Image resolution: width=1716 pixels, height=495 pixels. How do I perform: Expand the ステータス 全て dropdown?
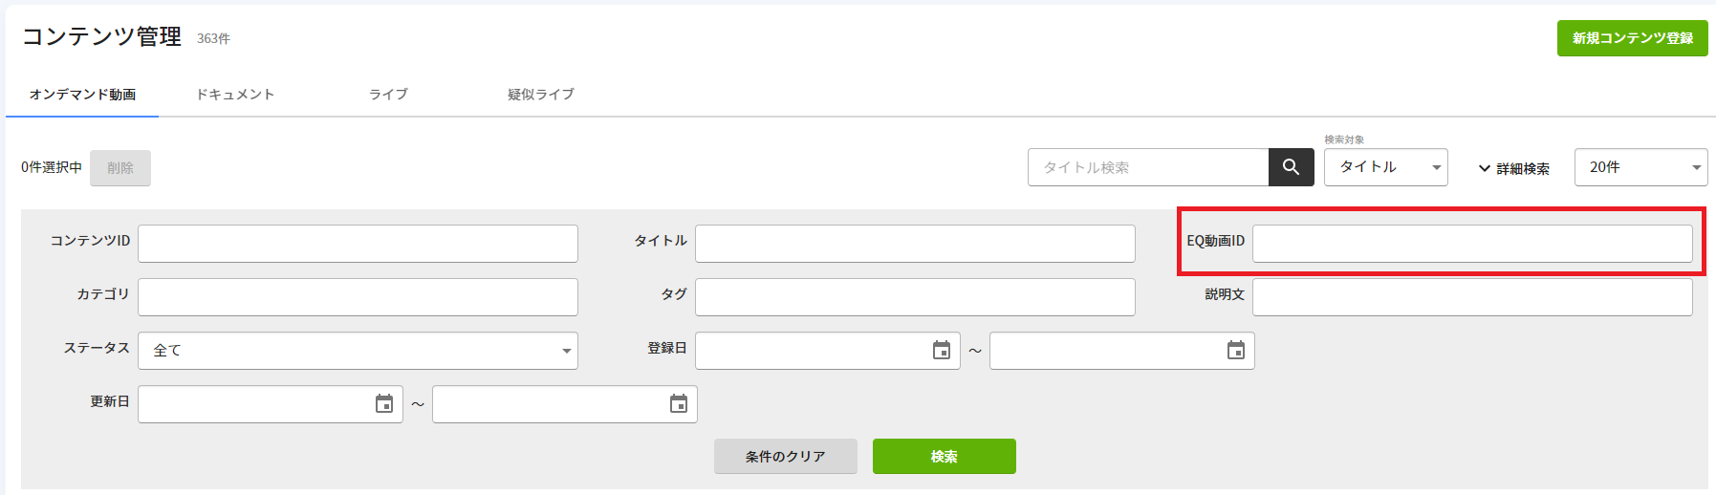pos(358,351)
